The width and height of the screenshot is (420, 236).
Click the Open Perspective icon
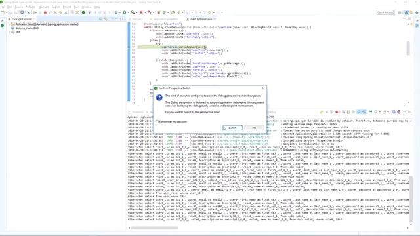(x=400, y=12)
